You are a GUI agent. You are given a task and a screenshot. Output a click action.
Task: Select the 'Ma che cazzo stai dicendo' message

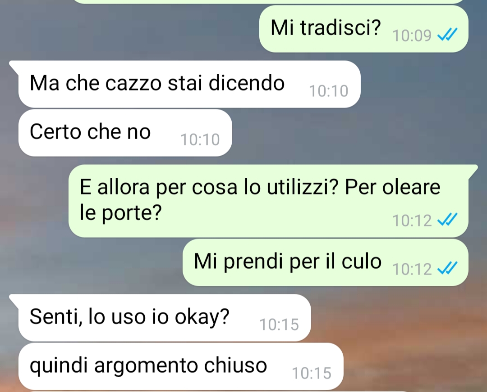click(189, 84)
